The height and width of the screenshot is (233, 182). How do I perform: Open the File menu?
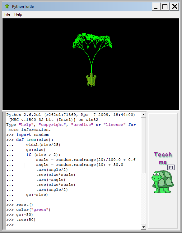tap(7, 14)
